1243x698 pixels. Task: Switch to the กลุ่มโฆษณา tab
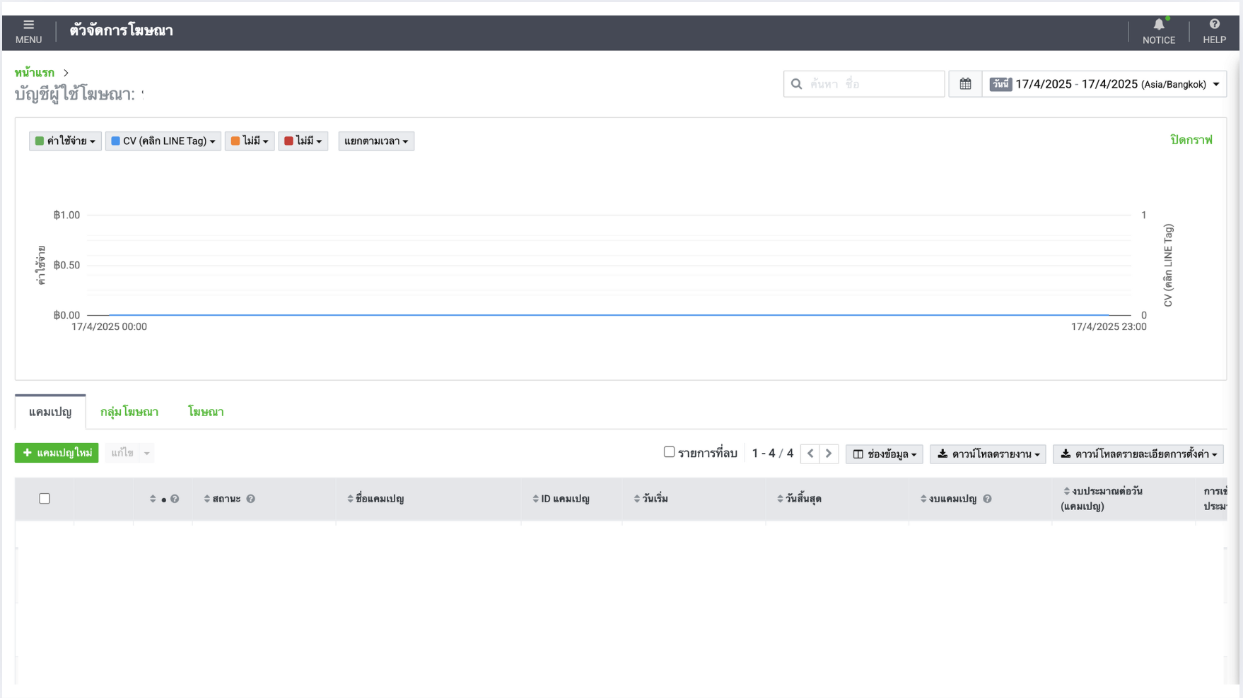[x=129, y=412]
